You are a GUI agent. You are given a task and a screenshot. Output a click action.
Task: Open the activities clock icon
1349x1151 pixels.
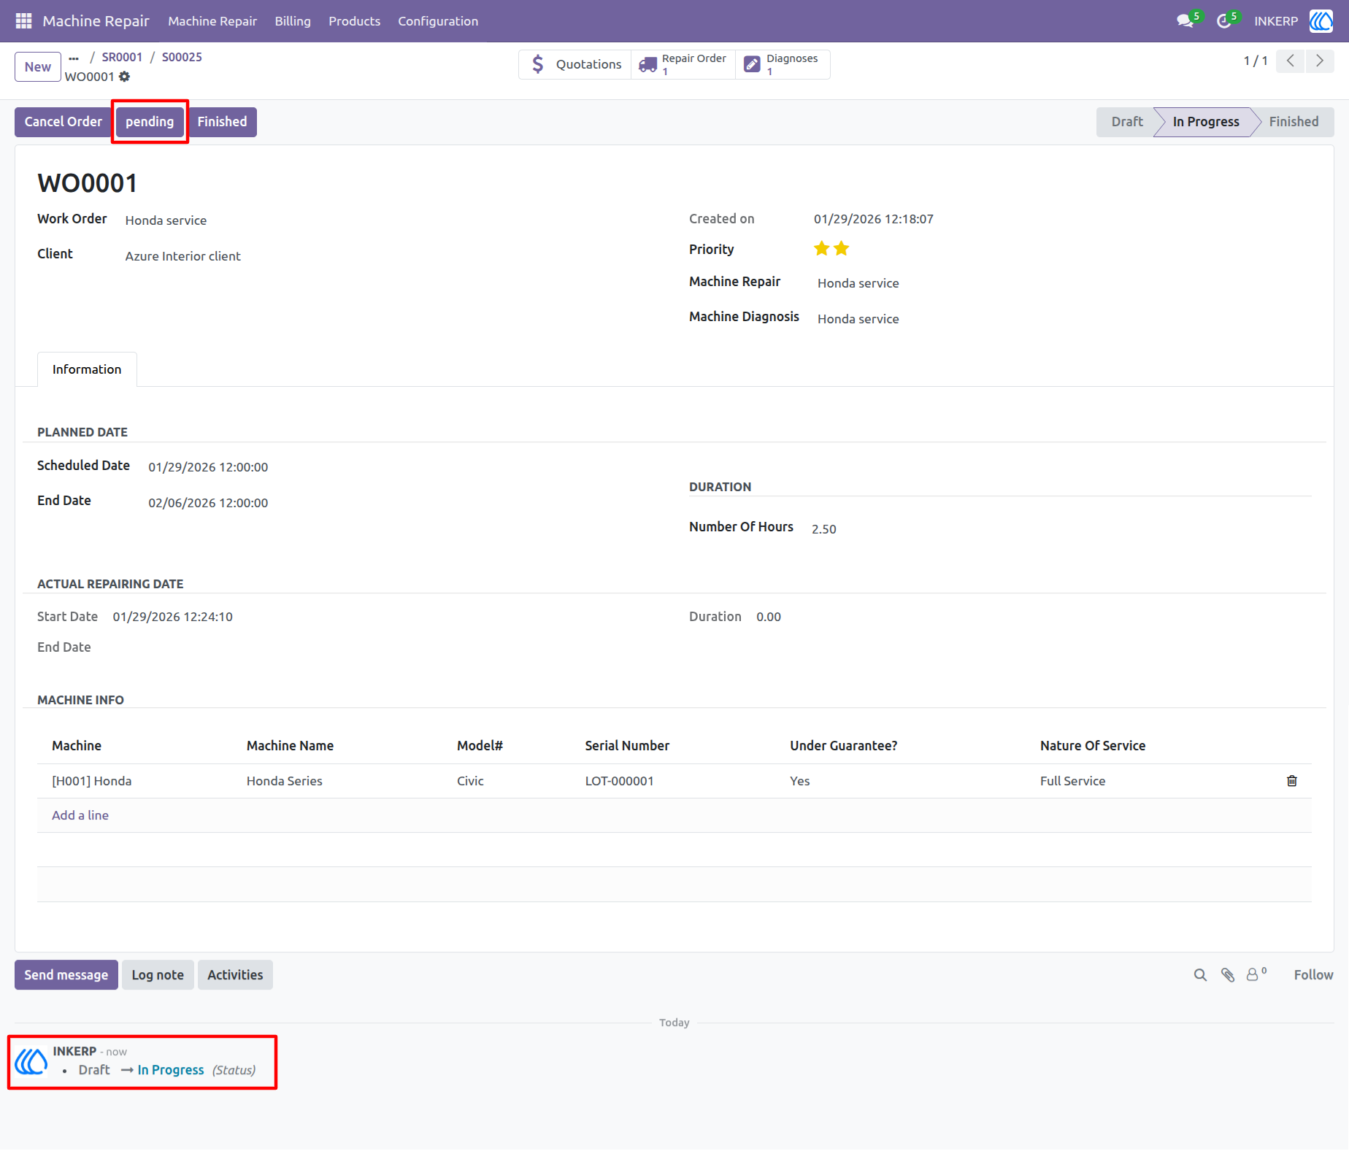1224,21
